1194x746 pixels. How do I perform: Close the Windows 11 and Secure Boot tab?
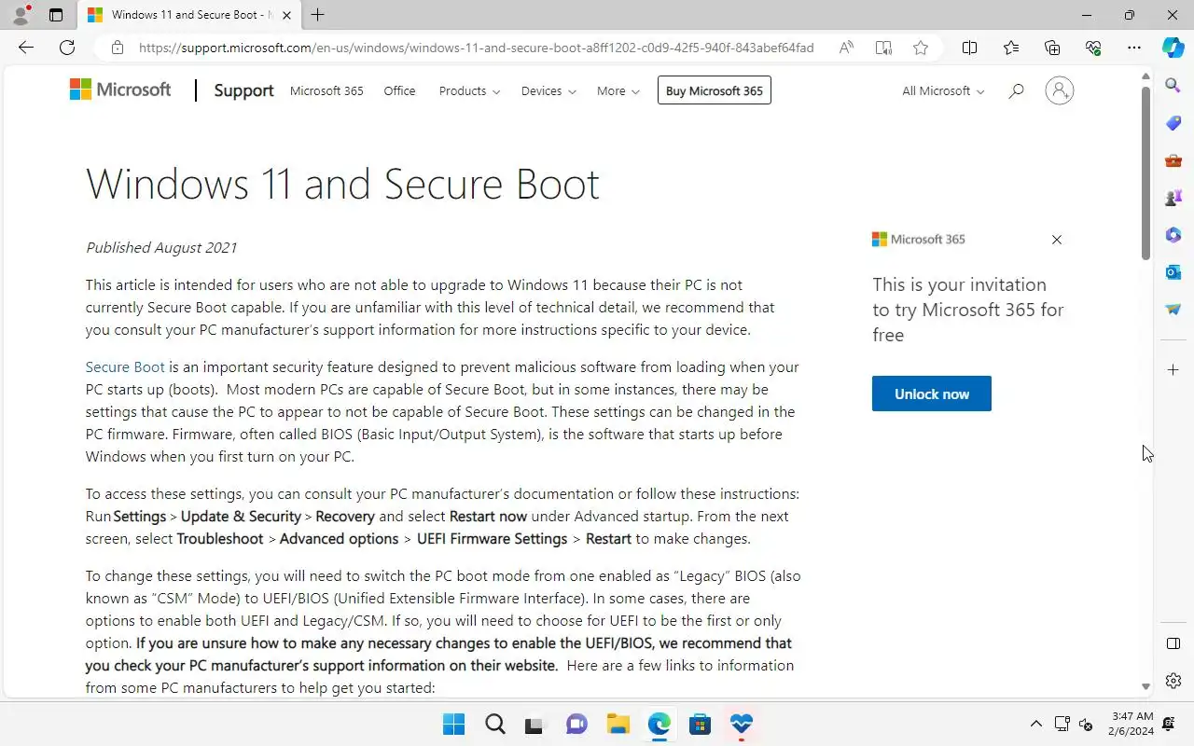(286, 15)
